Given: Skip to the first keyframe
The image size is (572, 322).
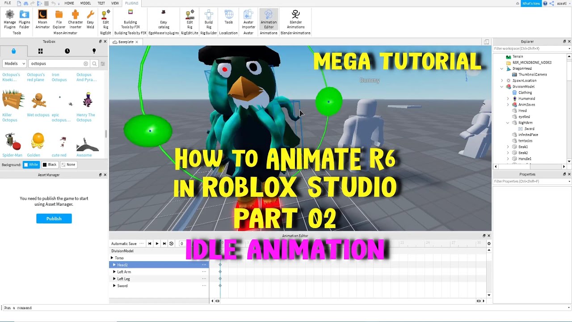Looking at the screenshot, I should [x=150, y=244].
